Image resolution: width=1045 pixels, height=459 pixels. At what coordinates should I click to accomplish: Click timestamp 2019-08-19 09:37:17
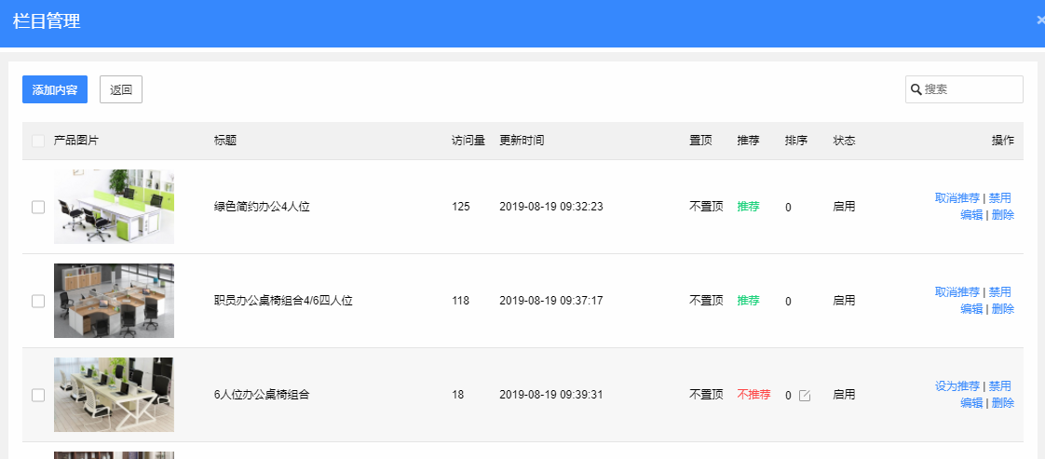tap(551, 301)
